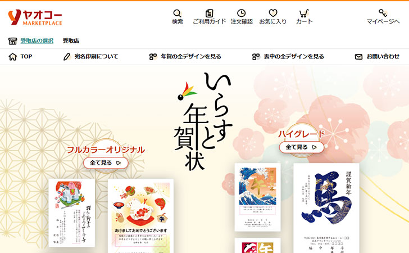Select the あけましておめでとうございます horse card thumbnail
The height and width of the screenshot is (253, 409).
coord(140,216)
